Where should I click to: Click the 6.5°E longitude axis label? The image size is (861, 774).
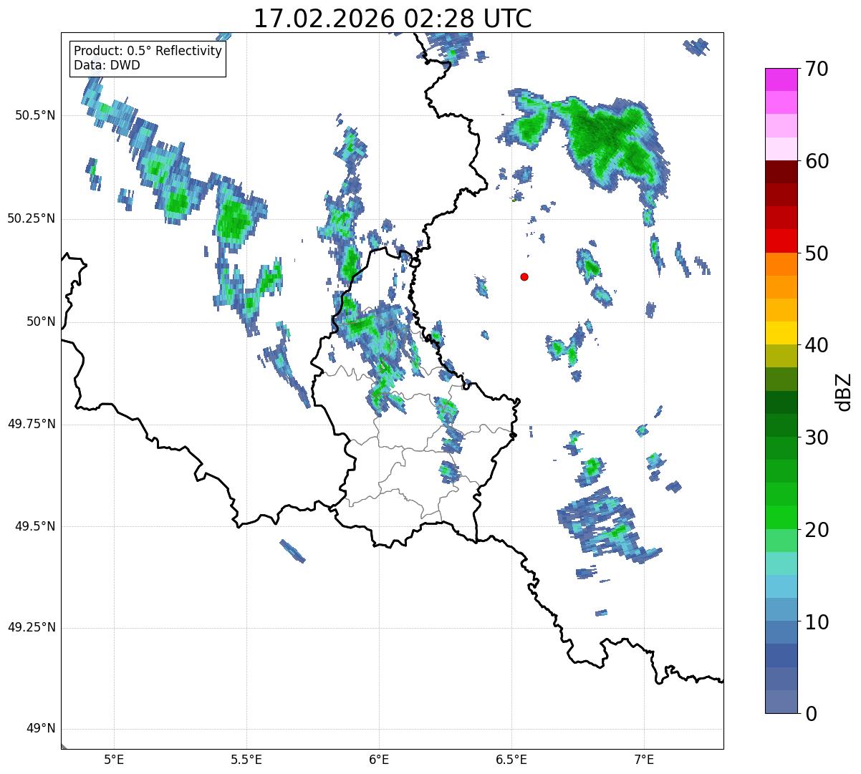(x=511, y=759)
